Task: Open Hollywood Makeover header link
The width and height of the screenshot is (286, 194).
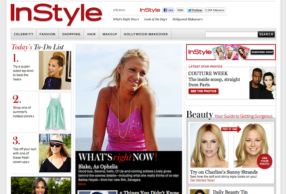Action: pos(187,19)
